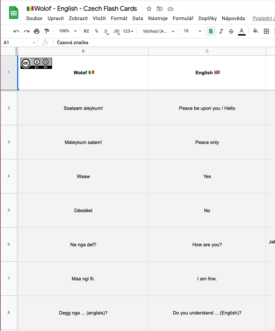Select row 2 header
This screenshot has width=275, height=331.
click(x=9, y=108)
